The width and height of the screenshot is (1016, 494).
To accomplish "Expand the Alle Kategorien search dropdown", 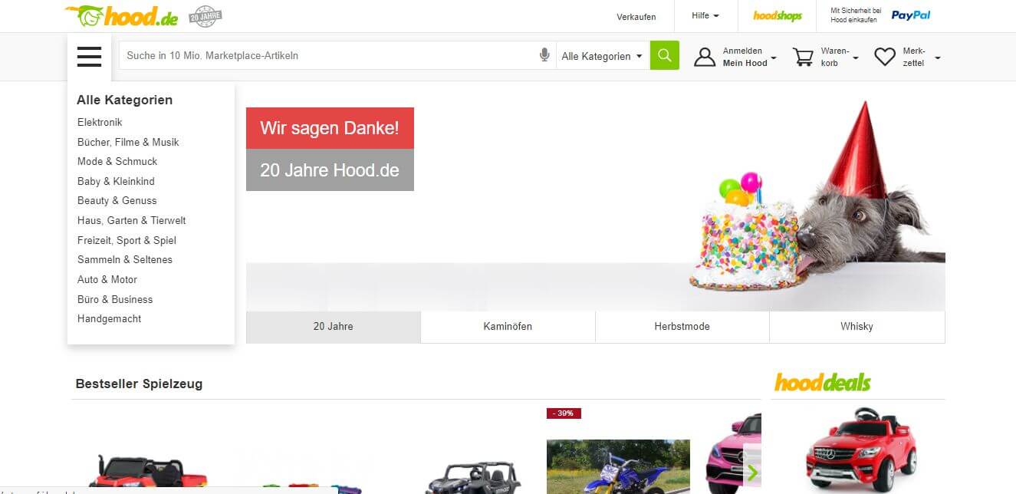I will [602, 56].
